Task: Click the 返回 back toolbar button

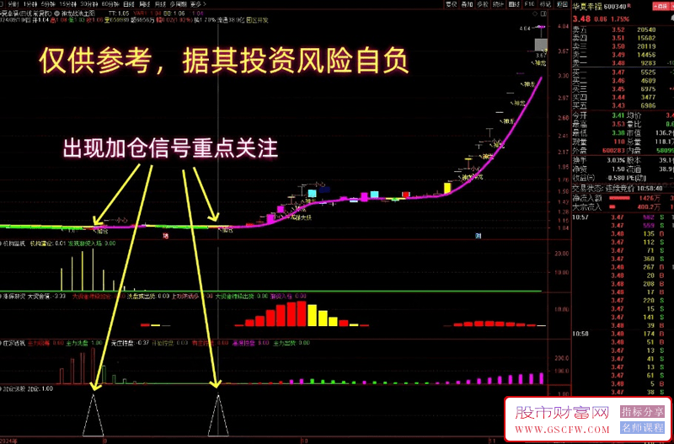Action: pyautogui.click(x=561, y=4)
